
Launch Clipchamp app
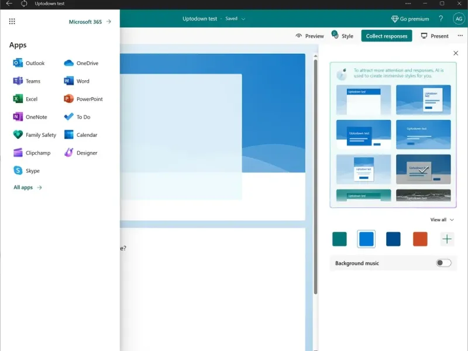tap(32, 153)
